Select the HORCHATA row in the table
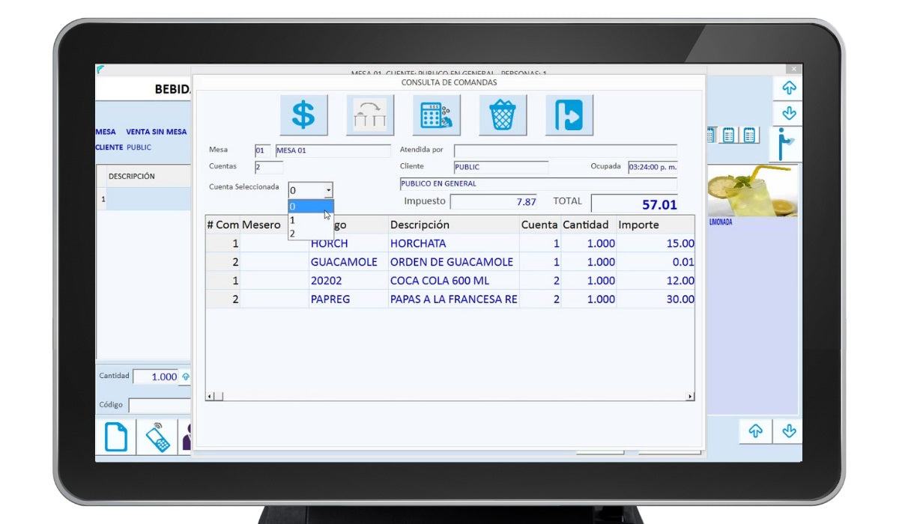The height and width of the screenshot is (524, 899). pyautogui.click(x=417, y=243)
